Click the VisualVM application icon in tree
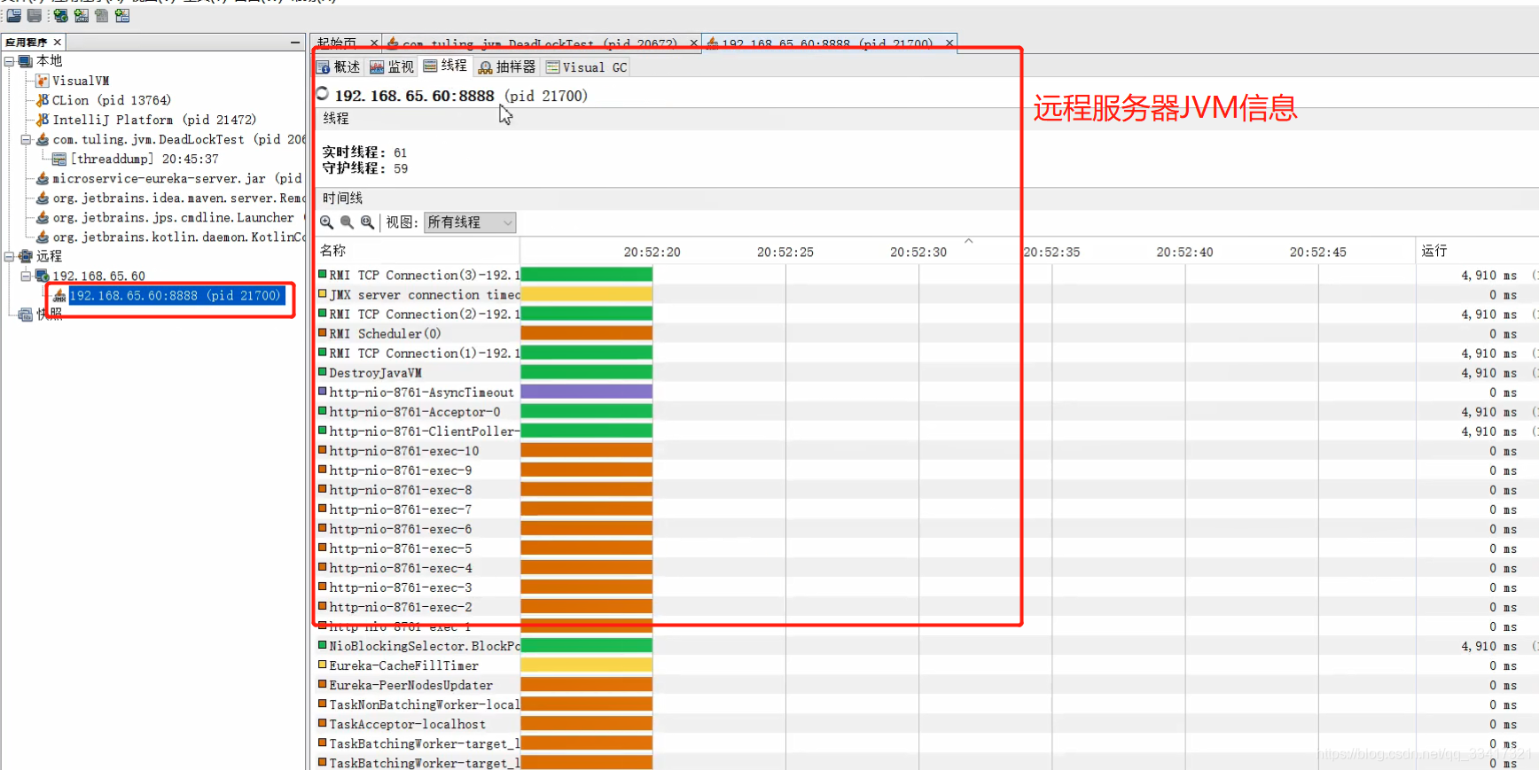 42,81
